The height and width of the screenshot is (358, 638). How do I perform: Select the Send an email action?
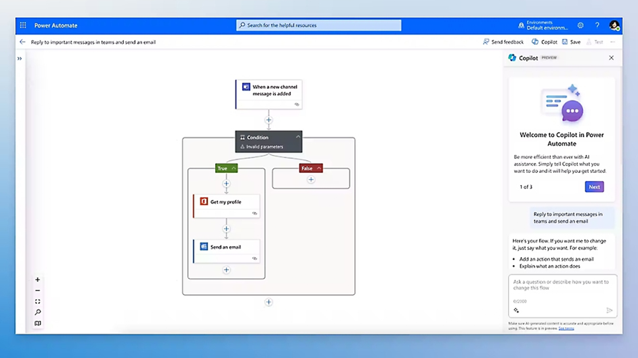pyautogui.click(x=226, y=251)
